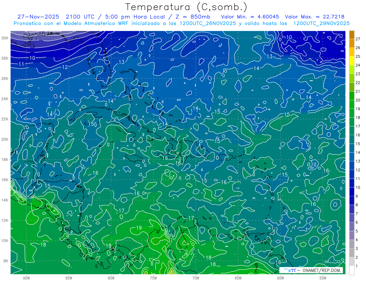Screen dimensions: 366x282
Task: Pick the dark blue swatch between 9 and 10
Action: [352, 192]
